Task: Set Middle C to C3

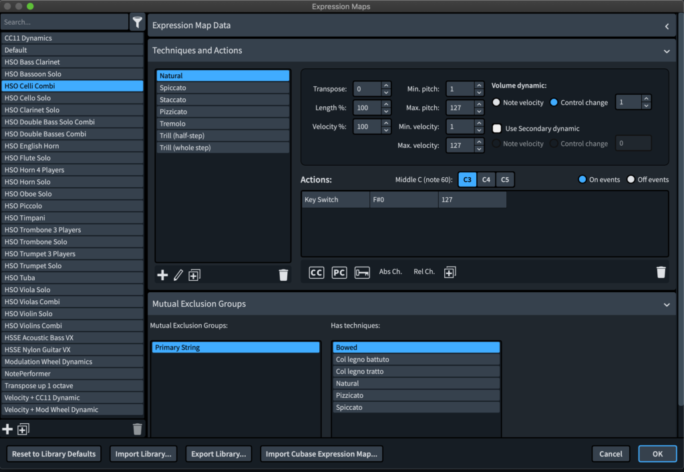Action: (467, 179)
